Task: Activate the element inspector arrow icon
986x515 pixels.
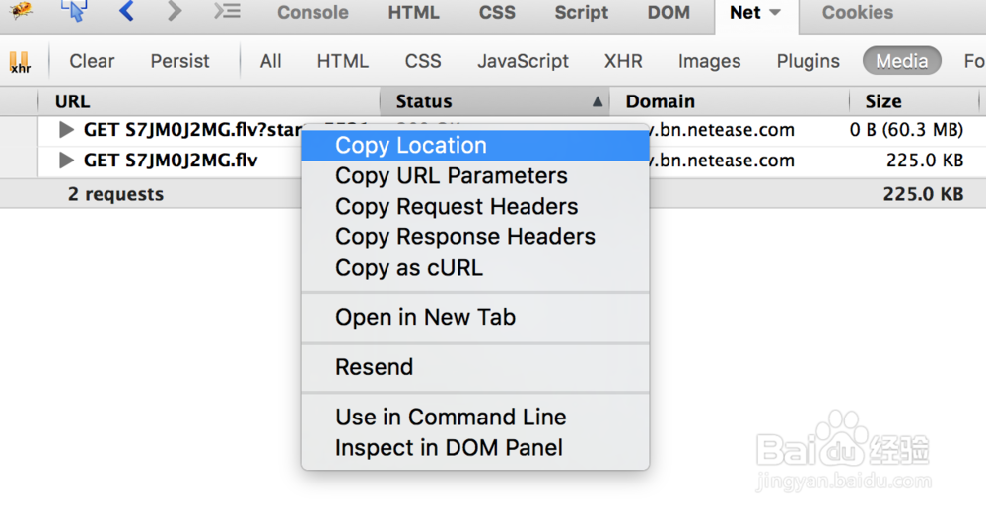Action: click(73, 11)
